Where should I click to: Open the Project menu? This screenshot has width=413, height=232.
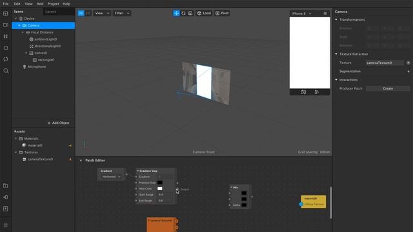[x=53, y=4]
